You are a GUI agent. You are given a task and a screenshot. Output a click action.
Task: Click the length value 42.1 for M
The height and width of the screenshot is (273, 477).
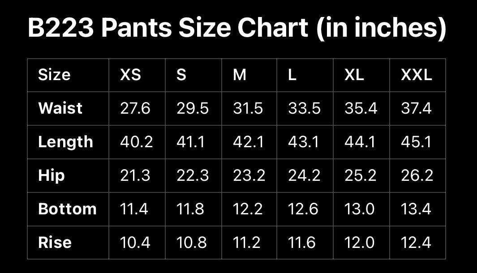coord(248,142)
